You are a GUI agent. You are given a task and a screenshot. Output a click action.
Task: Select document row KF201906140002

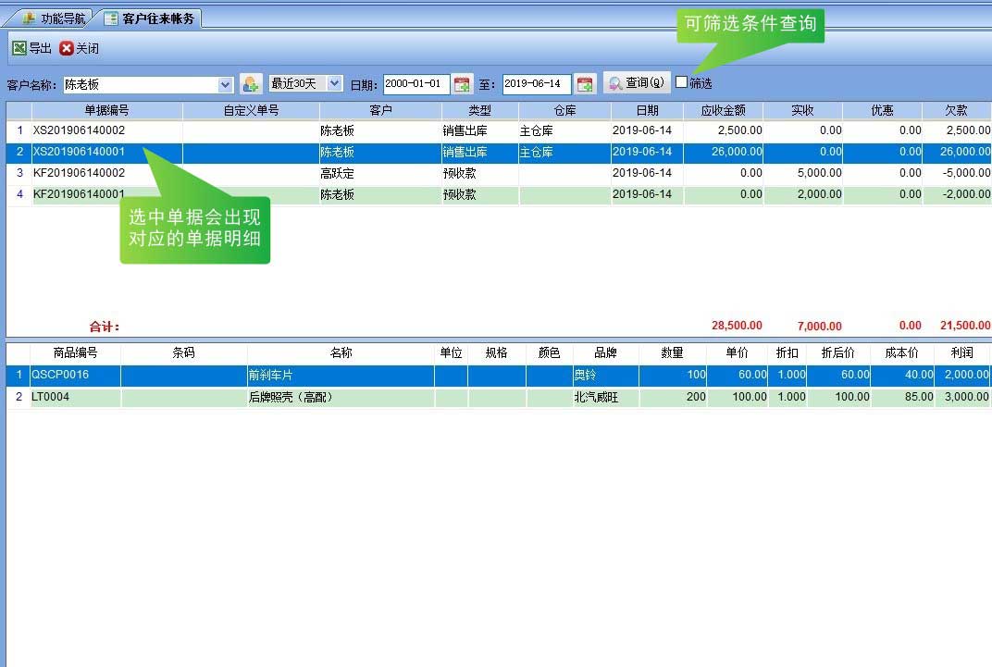499,173
